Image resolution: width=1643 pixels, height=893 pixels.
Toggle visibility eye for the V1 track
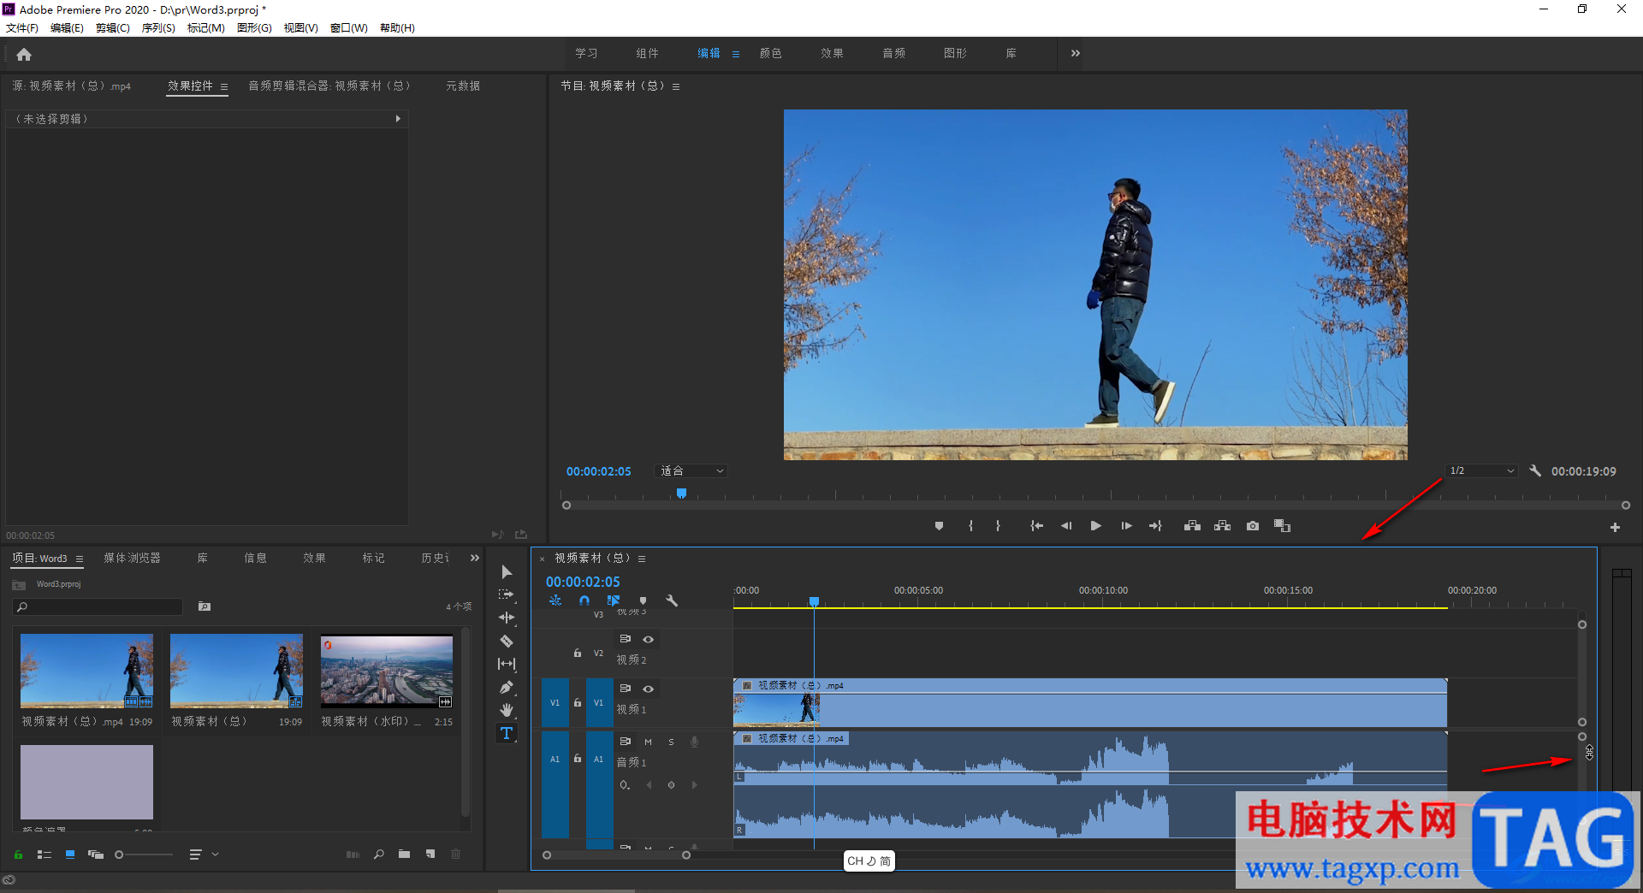tap(649, 689)
